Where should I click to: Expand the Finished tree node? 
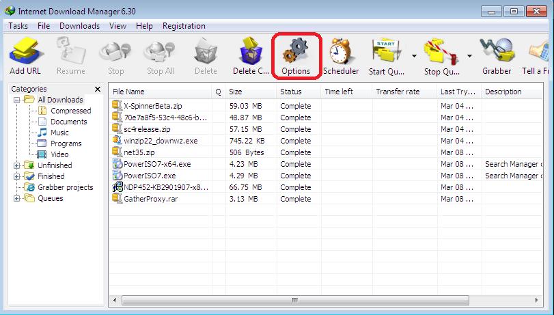[16, 176]
